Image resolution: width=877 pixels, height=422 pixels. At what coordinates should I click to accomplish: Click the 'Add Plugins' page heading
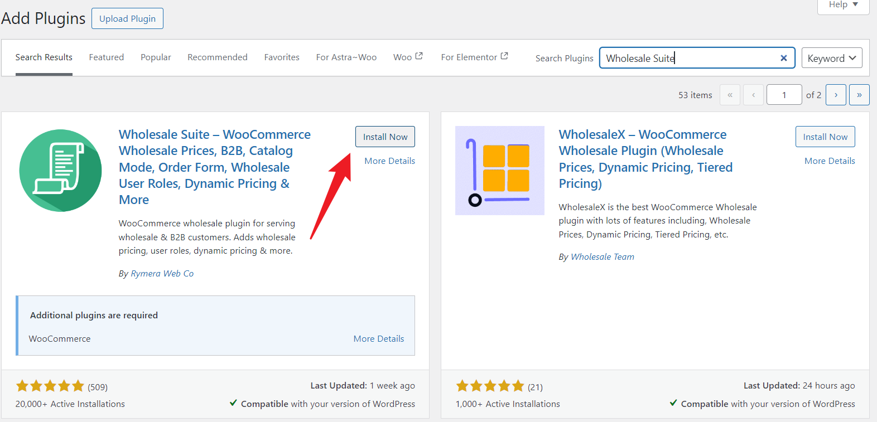click(x=44, y=18)
